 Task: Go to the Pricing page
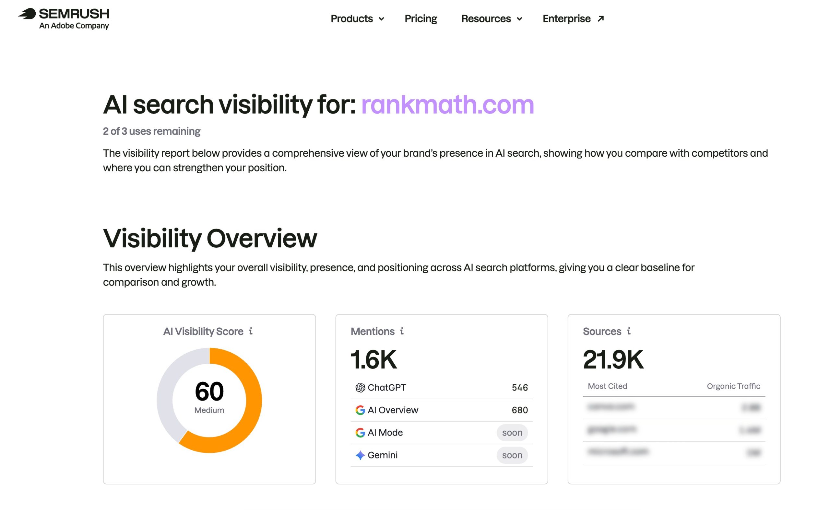(x=421, y=18)
